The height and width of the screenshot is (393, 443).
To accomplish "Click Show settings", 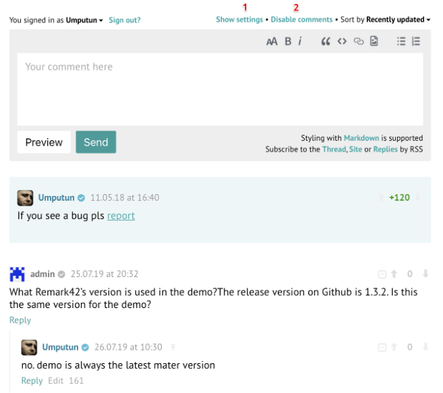I will coord(239,20).
